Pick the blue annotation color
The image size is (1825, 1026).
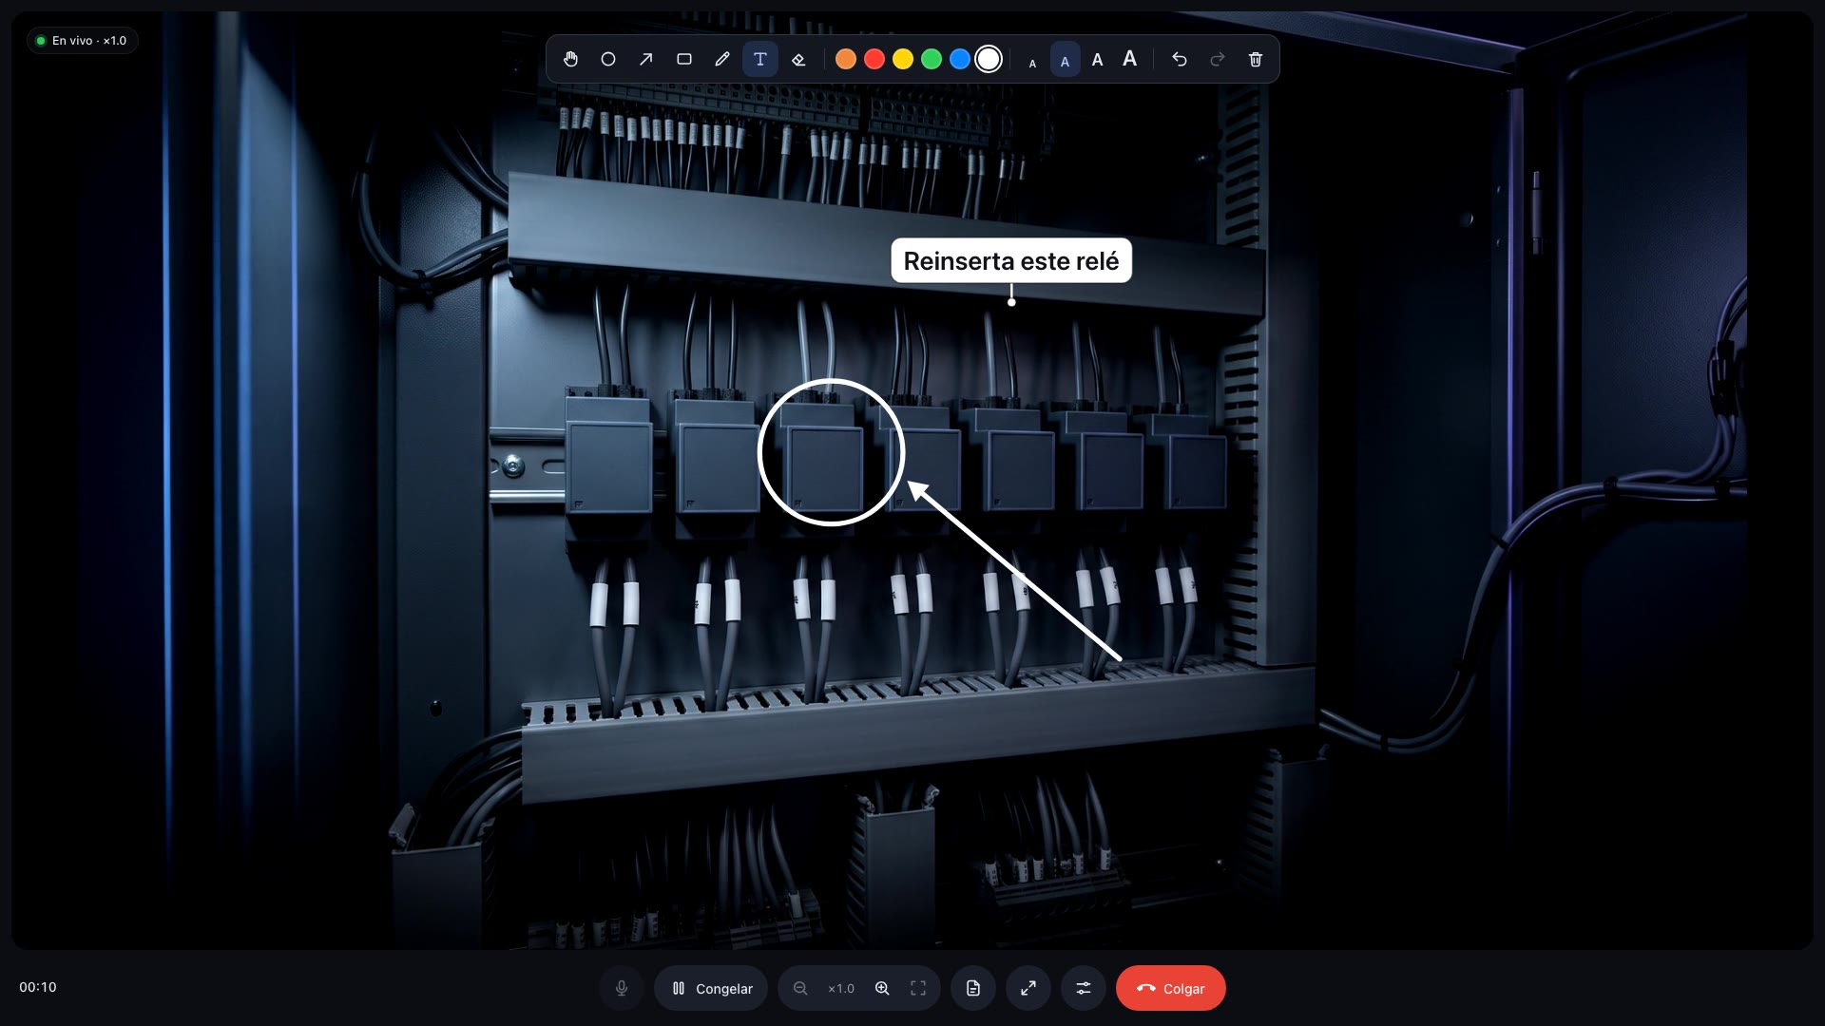(x=960, y=59)
